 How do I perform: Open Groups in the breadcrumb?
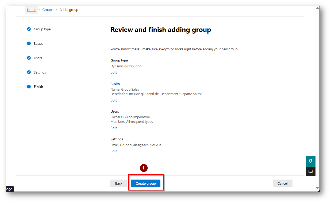48,10
